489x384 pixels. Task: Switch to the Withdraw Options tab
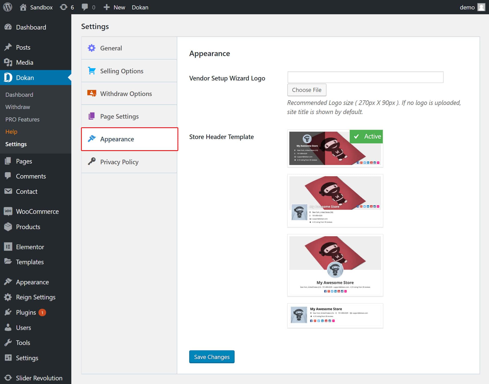coord(129,93)
